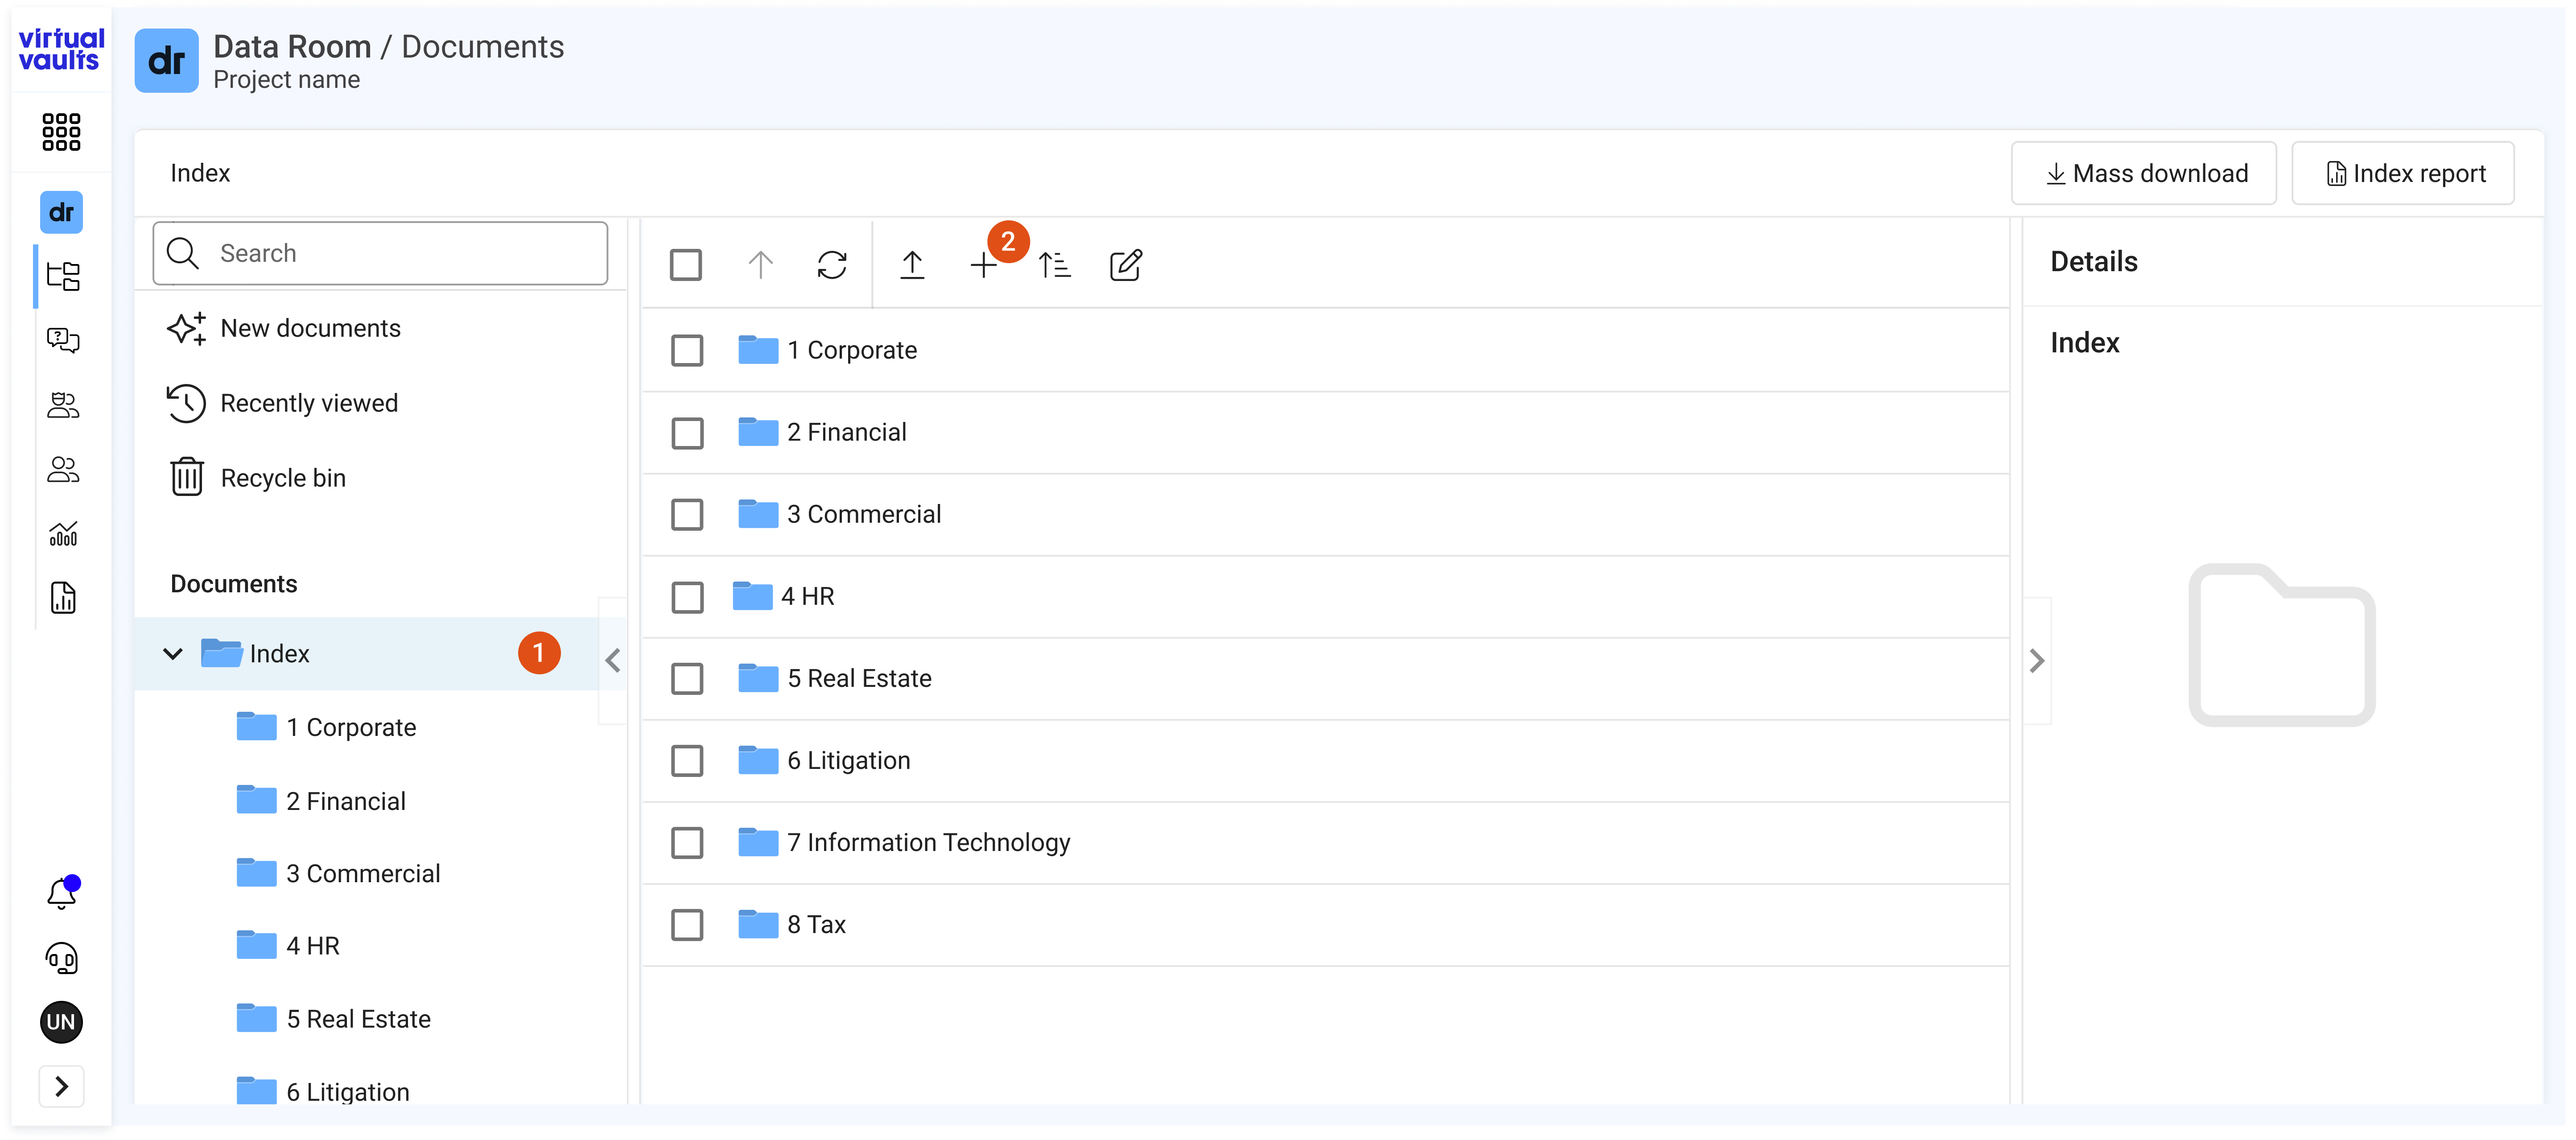2576x1140 pixels.
Task: Check the 3 Commercial row checkbox
Action: (687, 515)
